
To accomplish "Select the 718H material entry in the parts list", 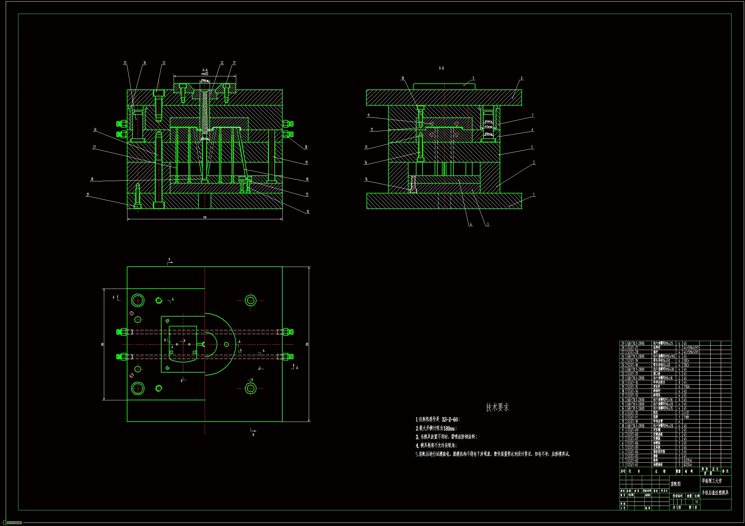I will click(x=686, y=417).
